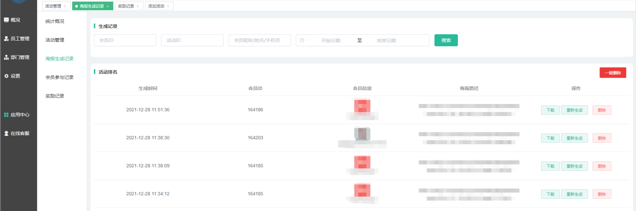Open the 开始日期 start date picker

[331, 41]
